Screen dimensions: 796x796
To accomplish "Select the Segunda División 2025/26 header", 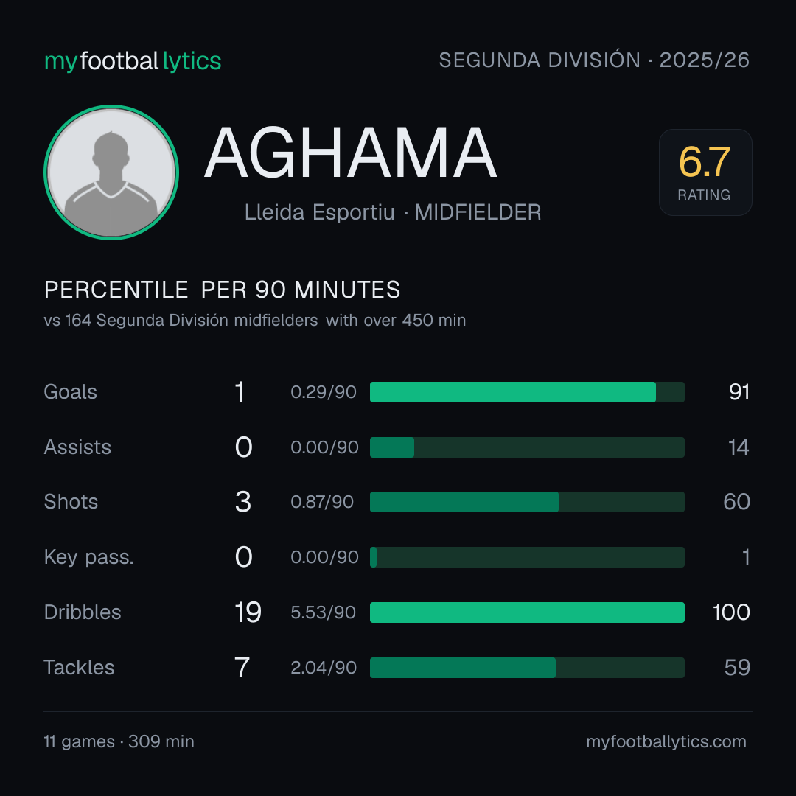I will point(594,60).
